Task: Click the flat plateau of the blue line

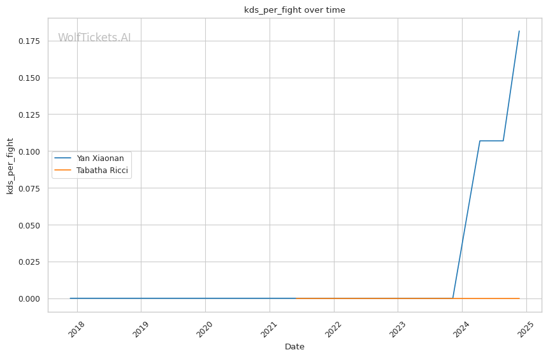Action: pyautogui.click(x=491, y=141)
